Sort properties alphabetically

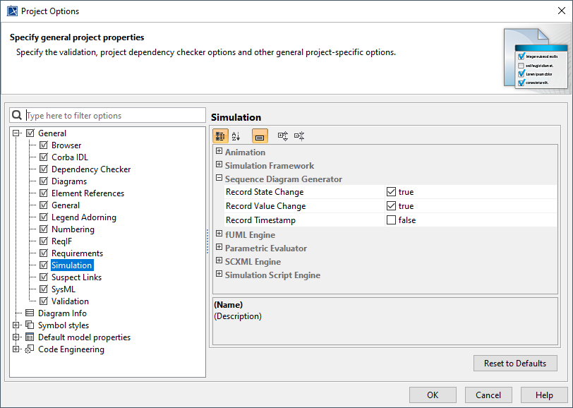tap(236, 136)
